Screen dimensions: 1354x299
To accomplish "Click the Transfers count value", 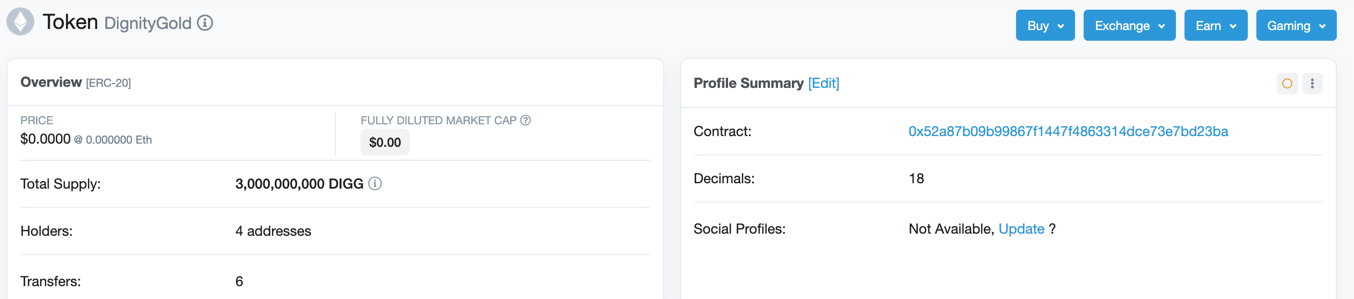I will point(239,282).
